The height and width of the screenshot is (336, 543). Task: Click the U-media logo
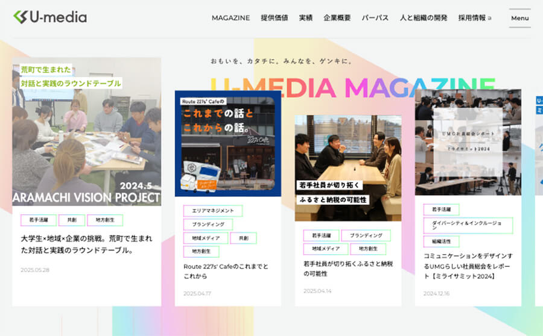tap(50, 17)
